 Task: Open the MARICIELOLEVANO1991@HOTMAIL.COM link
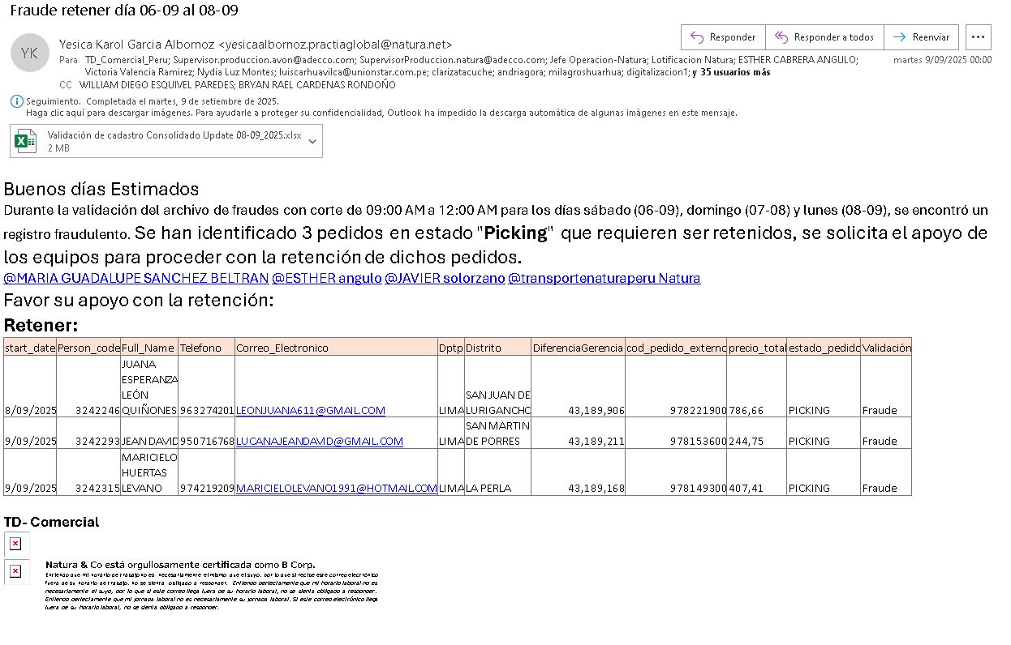pos(336,489)
